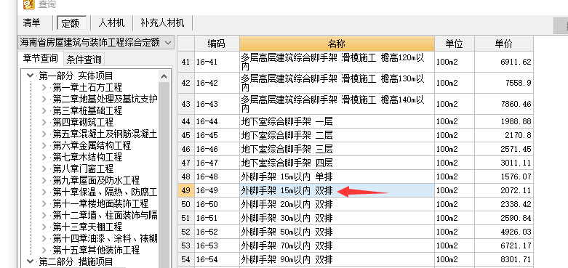Select the 定额 tab
The image size is (568, 268).
(71, 23)
